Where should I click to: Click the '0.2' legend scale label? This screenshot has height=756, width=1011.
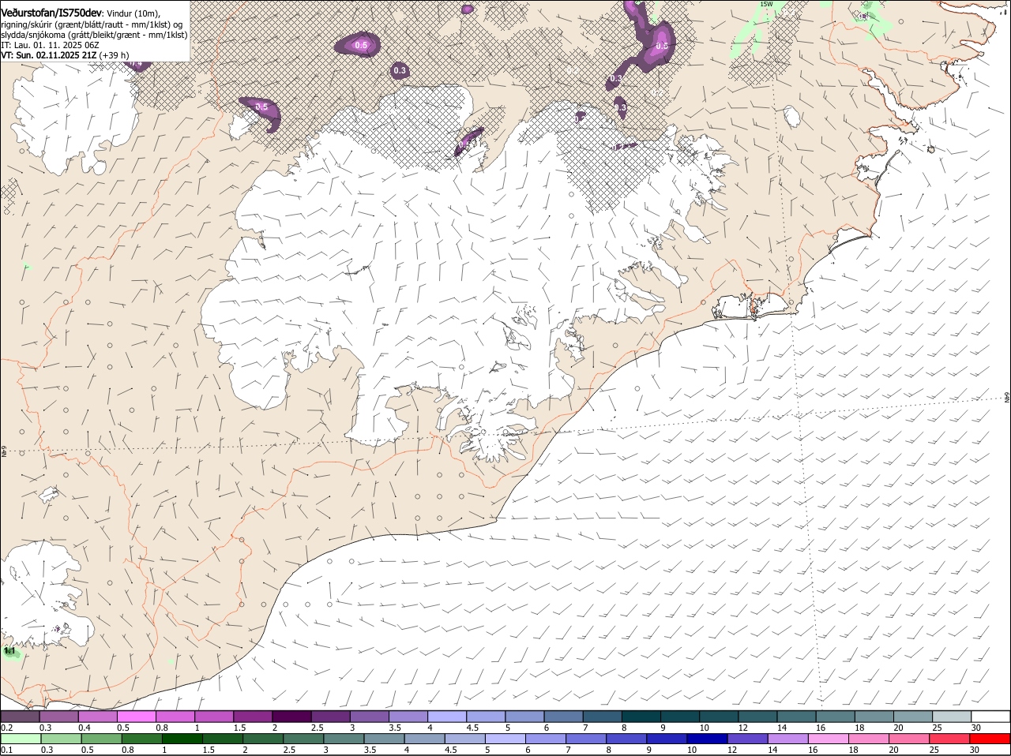click(6, 728)
